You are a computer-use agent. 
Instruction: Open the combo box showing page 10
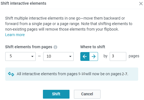click(58, 56)
